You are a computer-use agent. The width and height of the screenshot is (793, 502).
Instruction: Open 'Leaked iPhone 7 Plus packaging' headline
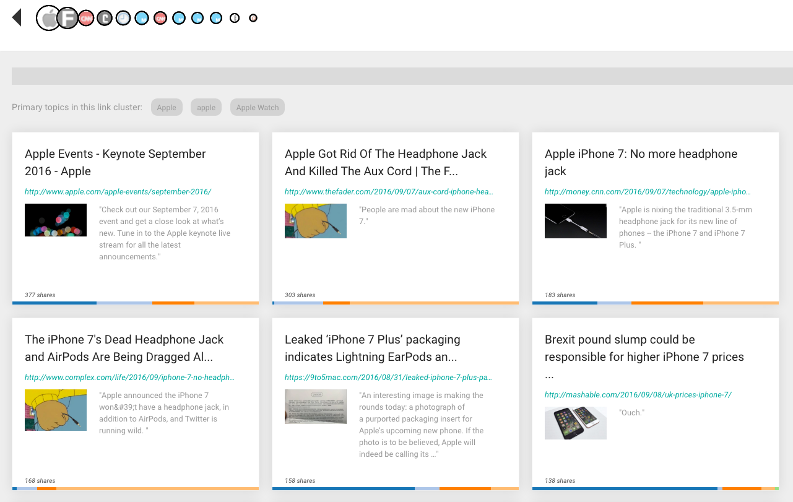[x=373, y=348]
